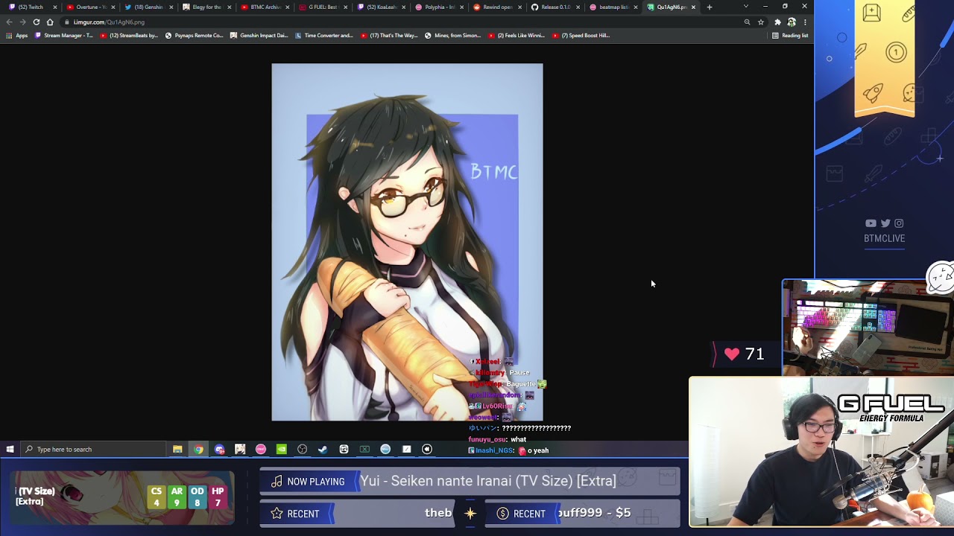Open the (2) Feels Like Winni... bookmark
The image size is (954, 536).
[x=516, y=36]
